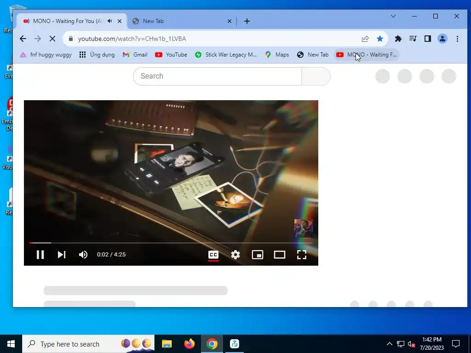Click the YouTube search submit button
Screen dimensions: 471x353
click(316, 76)
